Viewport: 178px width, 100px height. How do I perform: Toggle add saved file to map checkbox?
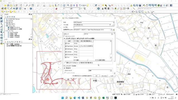click(73, 76)
